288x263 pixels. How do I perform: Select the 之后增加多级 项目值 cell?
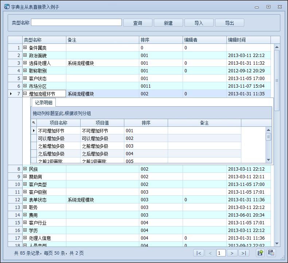click(102, 154)
